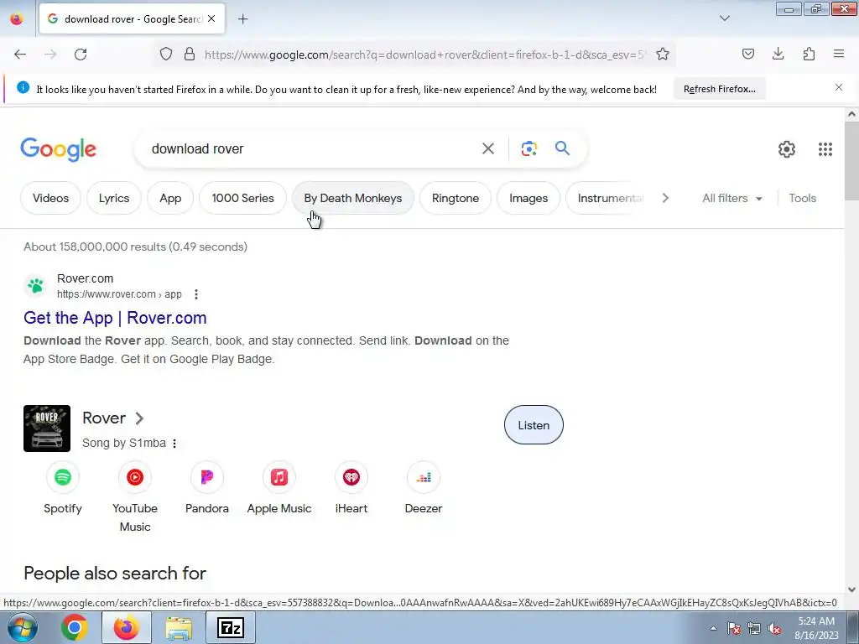
Task: List all tabs via the chevron dropdown
Action: click(x=724, y=18)
